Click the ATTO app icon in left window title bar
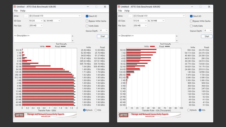The width and height of the screenshot is (226, 127). click(14, 7)
